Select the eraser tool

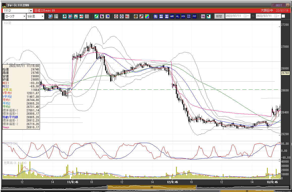(107, 16)
